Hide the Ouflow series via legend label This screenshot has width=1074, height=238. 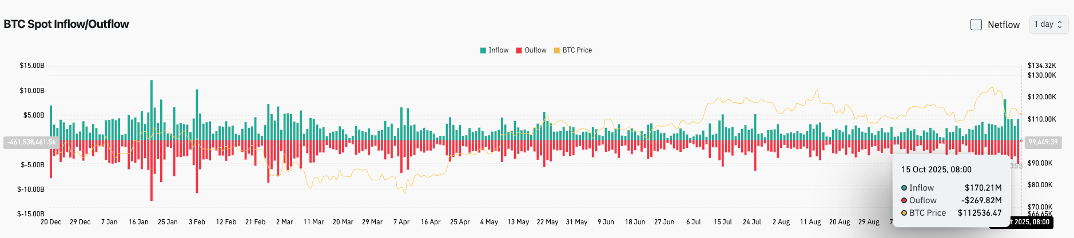pos(535,50)
